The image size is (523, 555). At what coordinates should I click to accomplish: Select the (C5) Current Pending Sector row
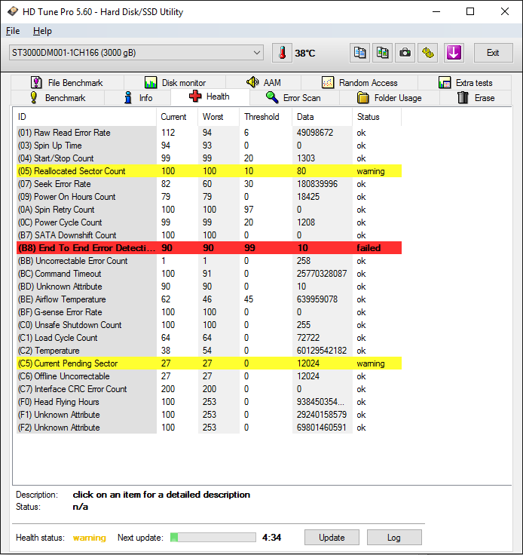click(209, 363)
